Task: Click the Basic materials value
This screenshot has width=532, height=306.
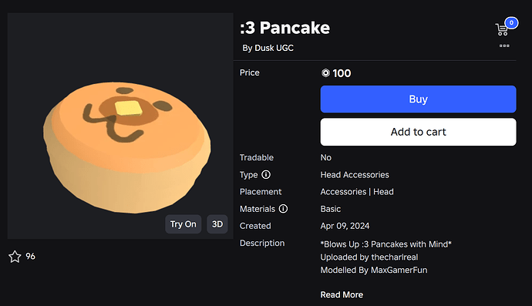Action: (x=331, y=209)
